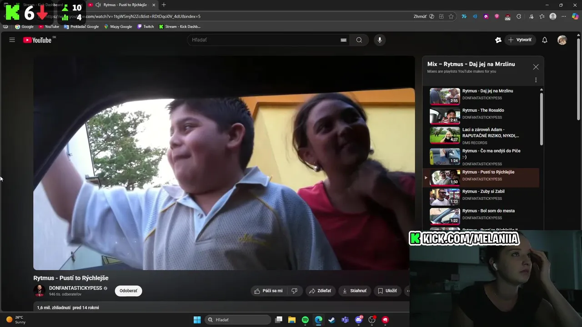Viewport: 582px width, 327px height.
Task: Go to the YouTube home logo
Action: pyautogui.click(x=38, y=40)
